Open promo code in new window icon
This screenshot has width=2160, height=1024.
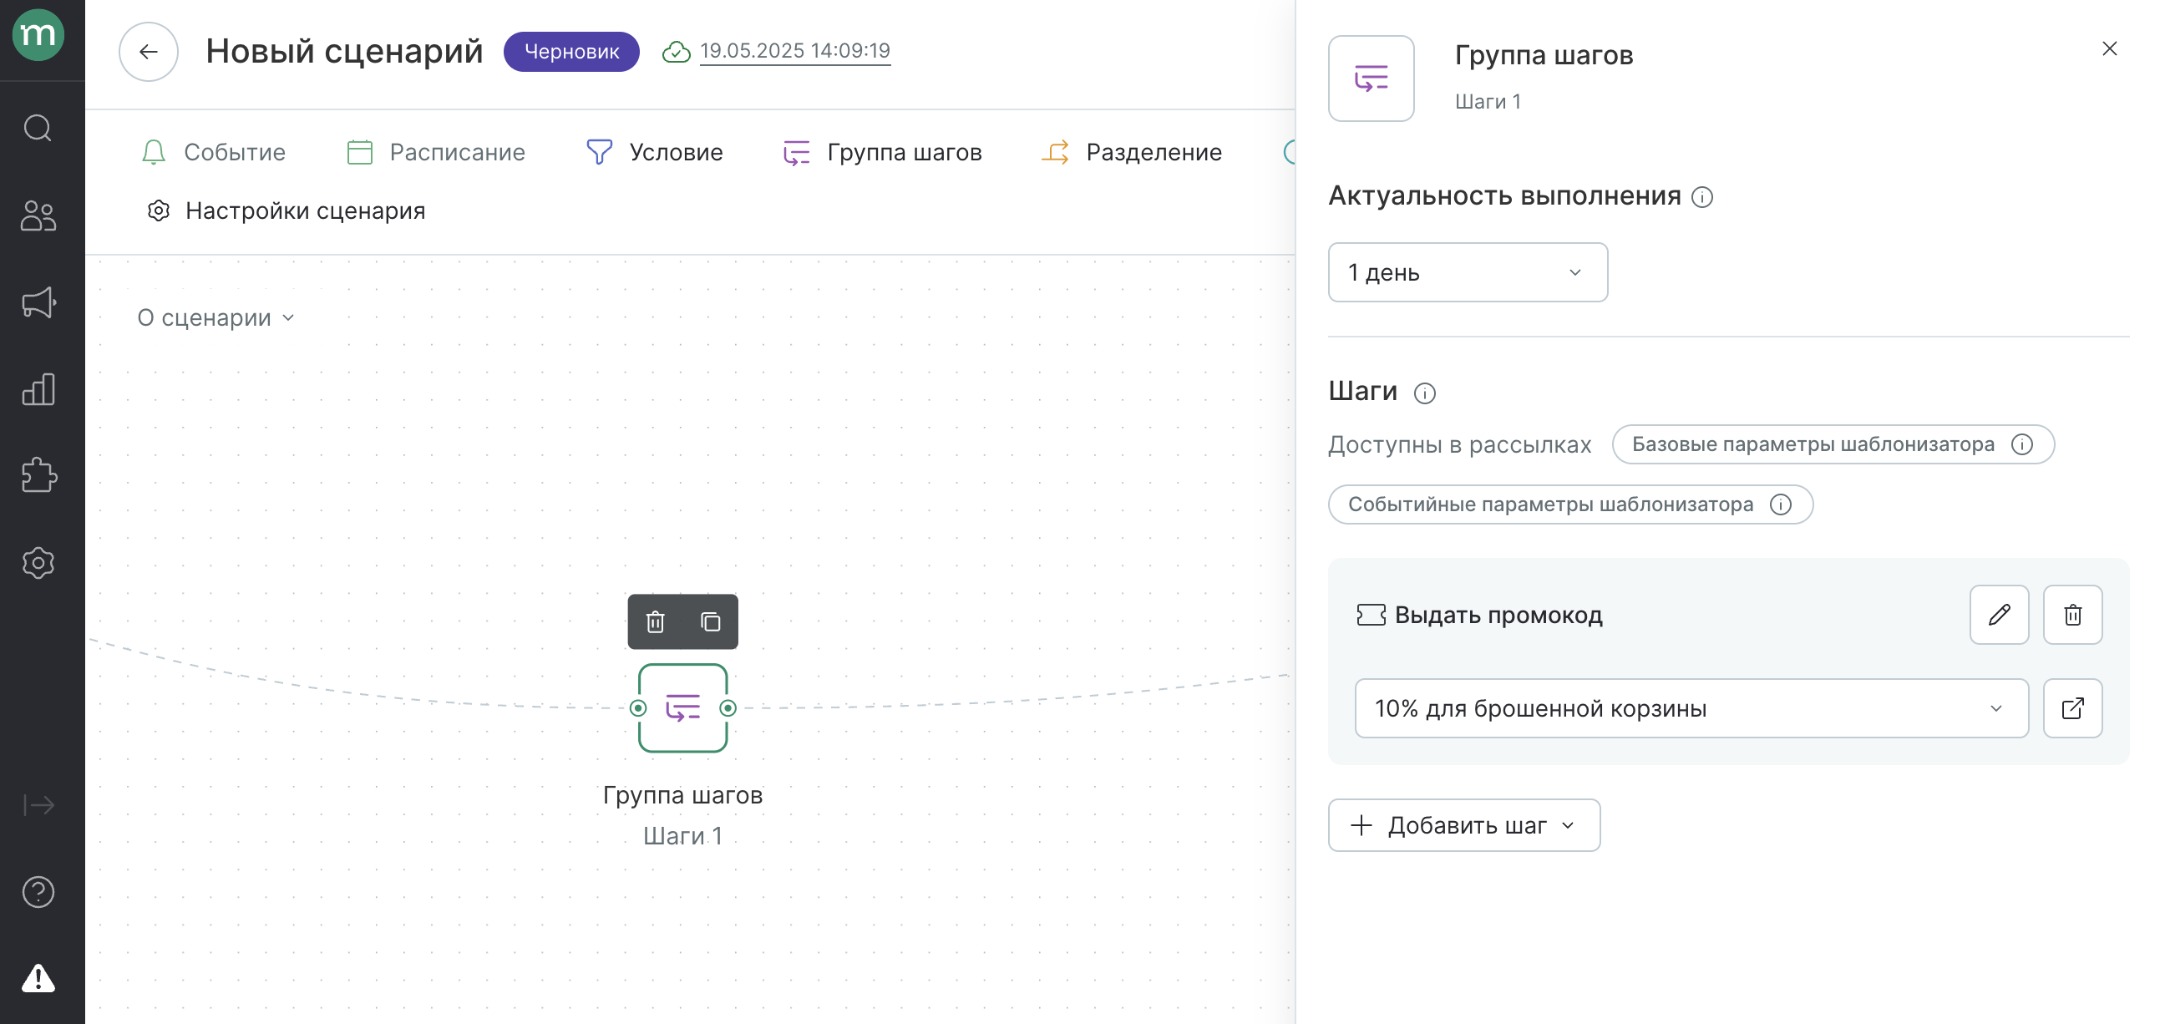[2073, 708]
